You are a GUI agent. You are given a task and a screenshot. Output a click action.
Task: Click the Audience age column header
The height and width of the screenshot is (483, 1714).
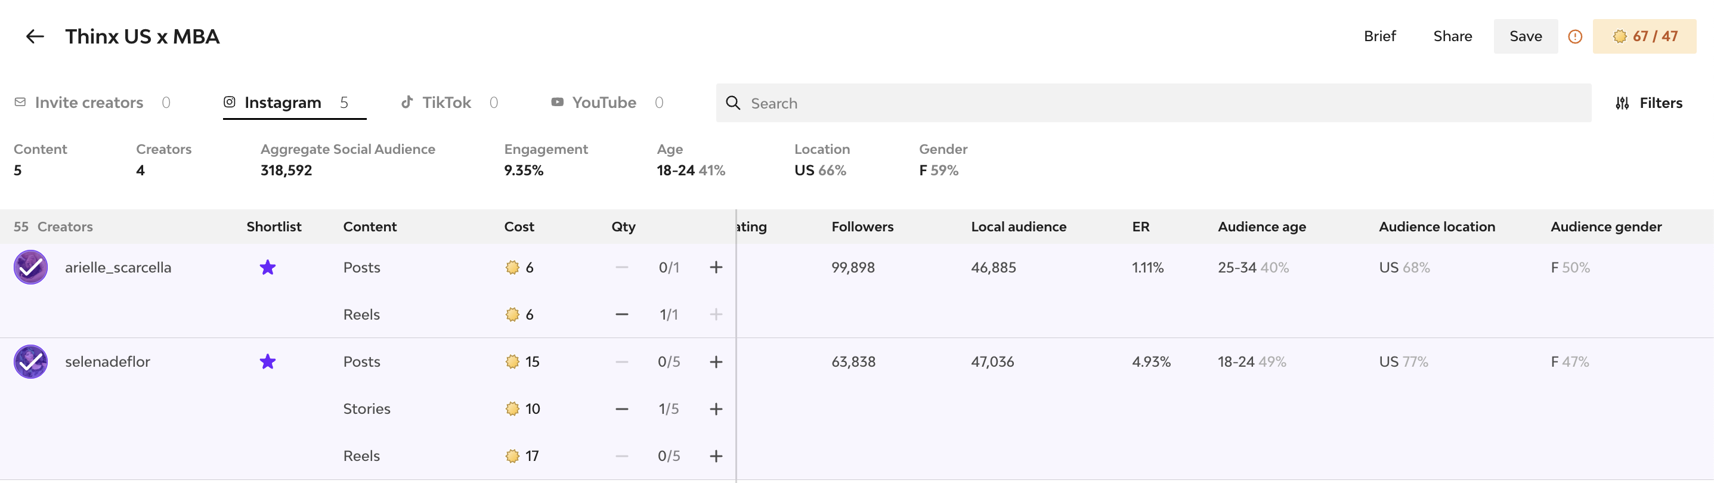1261,227
